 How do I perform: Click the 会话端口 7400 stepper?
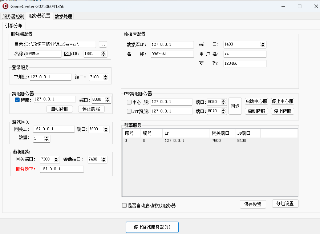[104, 159]
